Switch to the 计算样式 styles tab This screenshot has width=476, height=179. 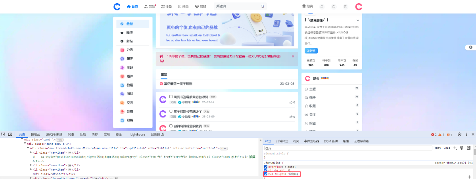coord(282,141)
